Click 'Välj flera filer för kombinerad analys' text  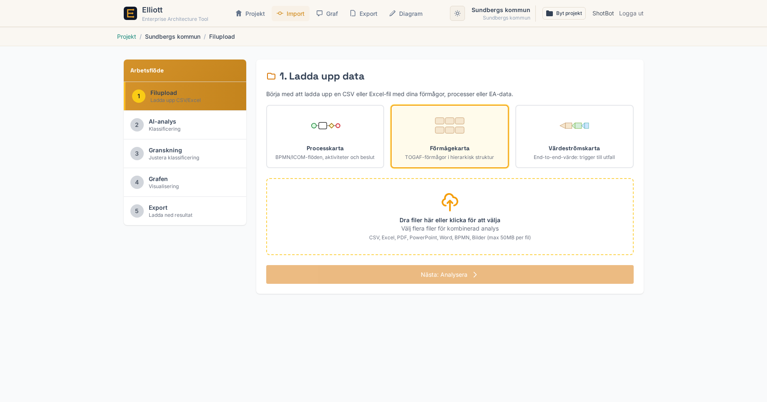450,228
